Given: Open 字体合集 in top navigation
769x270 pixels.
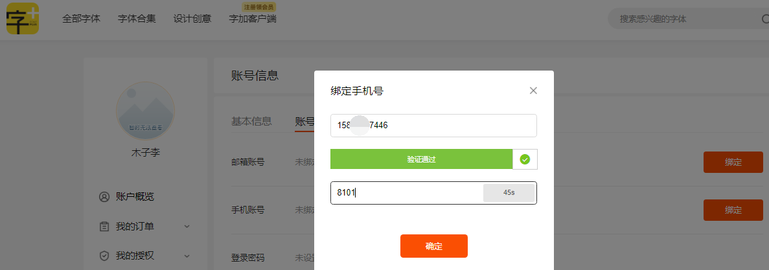Looking at the screenshot, I should point(137,19).
